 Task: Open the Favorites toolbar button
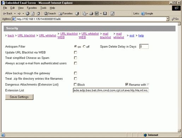[66, 14]
